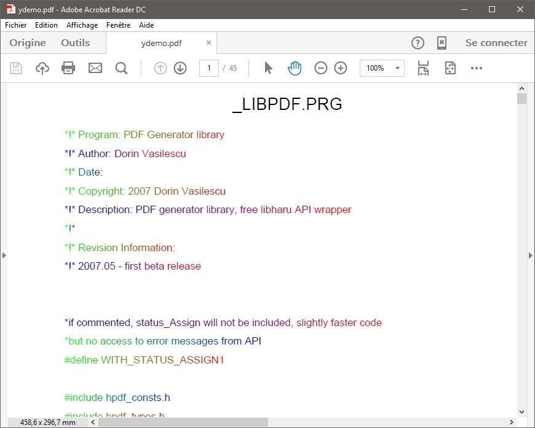The image size is (535, 428).
Task: Zoom out with minus icon
Action: [321, 68]
